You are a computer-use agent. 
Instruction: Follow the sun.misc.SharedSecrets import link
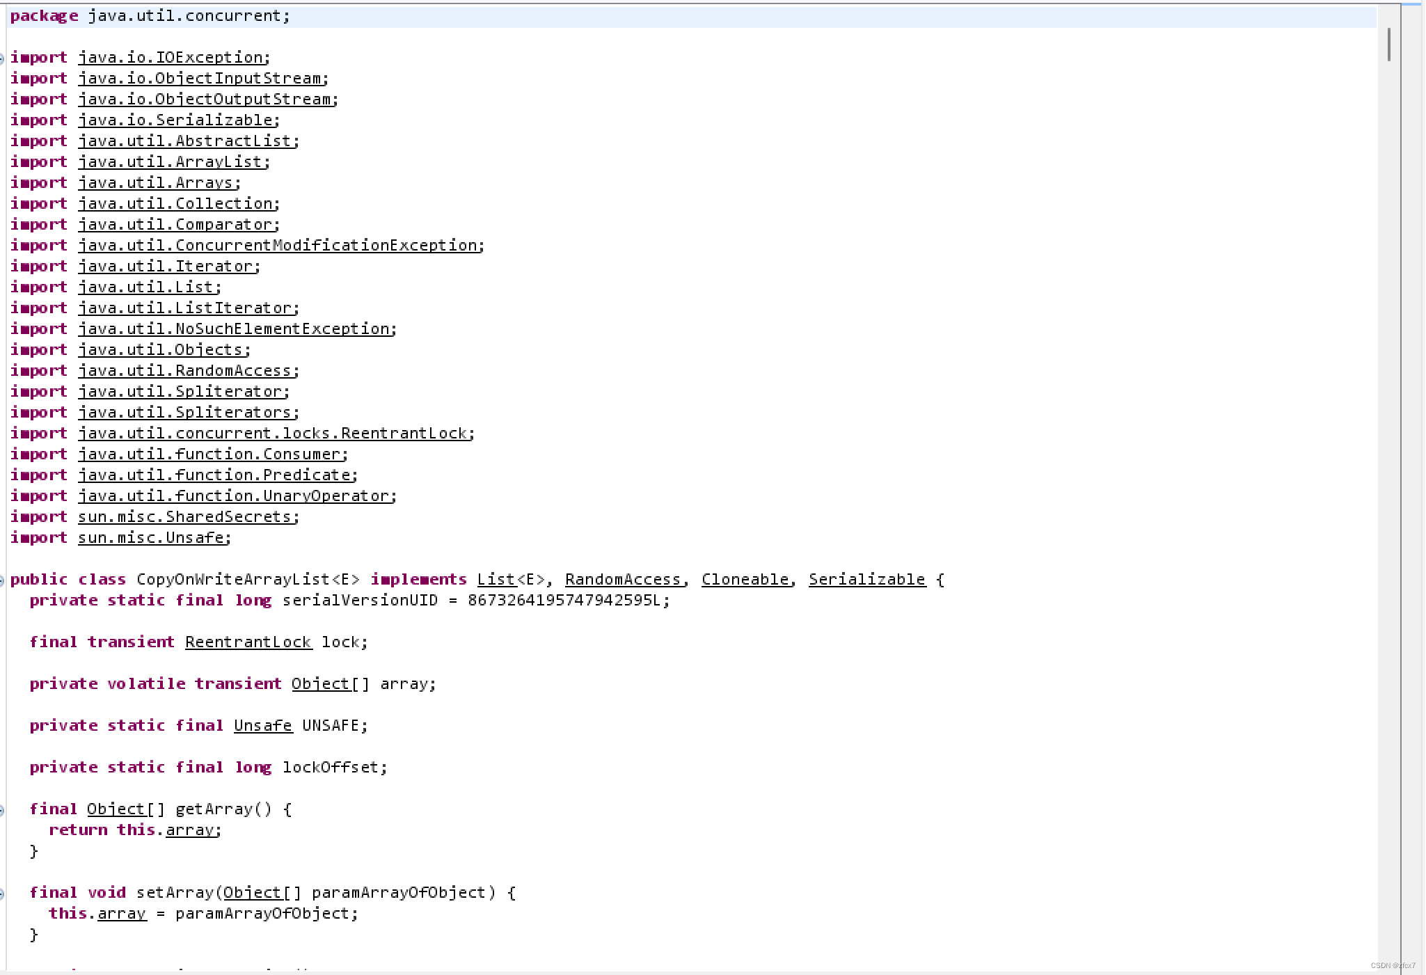pyautogui.click(x=184, y=517)
